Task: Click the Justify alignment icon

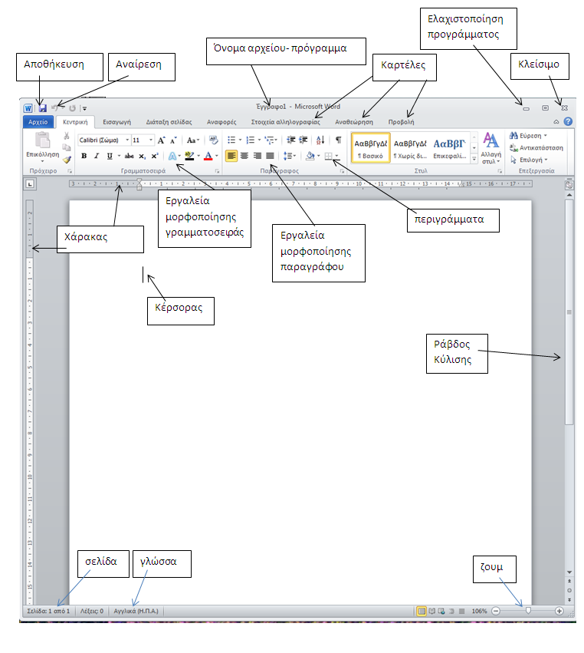Action: (270, 156)
